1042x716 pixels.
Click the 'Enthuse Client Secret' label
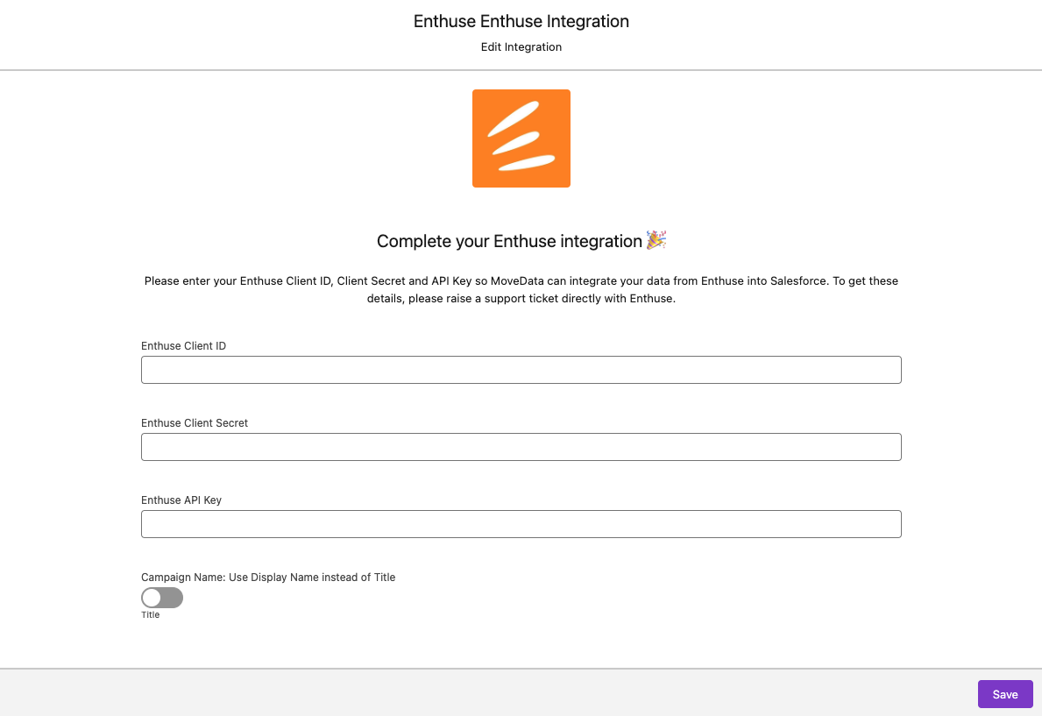click(195, 423)
